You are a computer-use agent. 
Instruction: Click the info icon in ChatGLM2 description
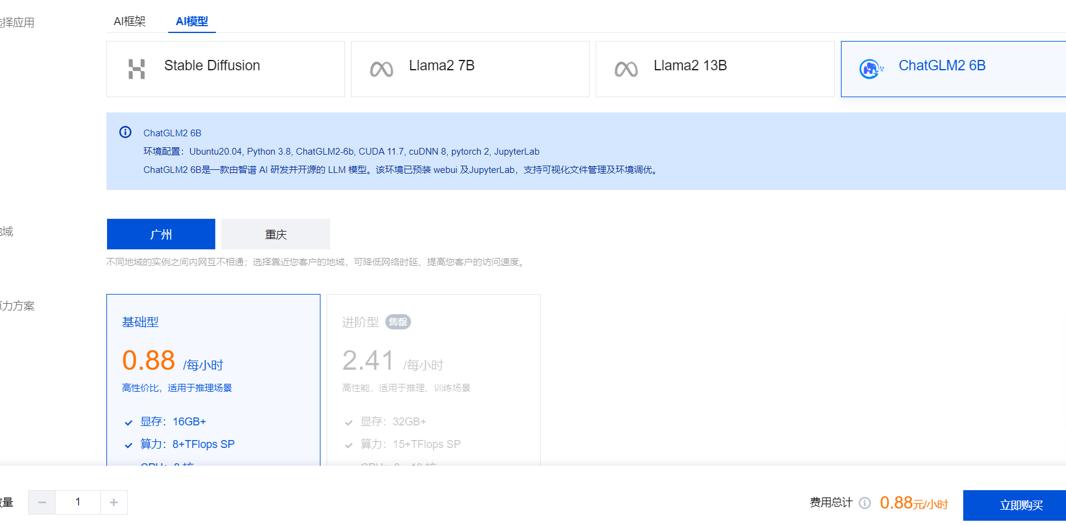pos(125,132)
